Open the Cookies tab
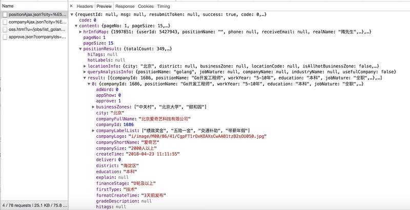Viewport: 410px width, 210px height. pos(146,6)
